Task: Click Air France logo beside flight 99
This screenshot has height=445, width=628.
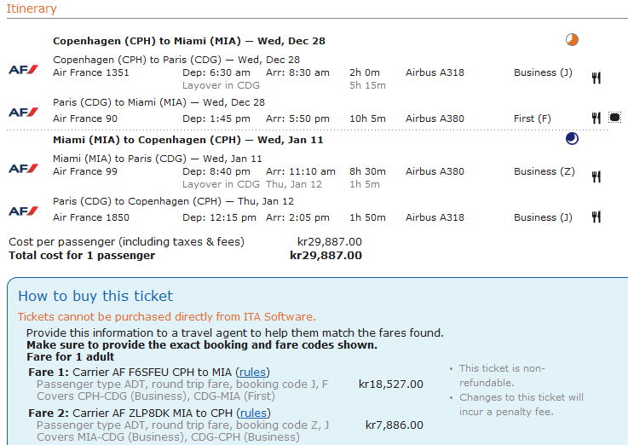Action: coord(23,168)
